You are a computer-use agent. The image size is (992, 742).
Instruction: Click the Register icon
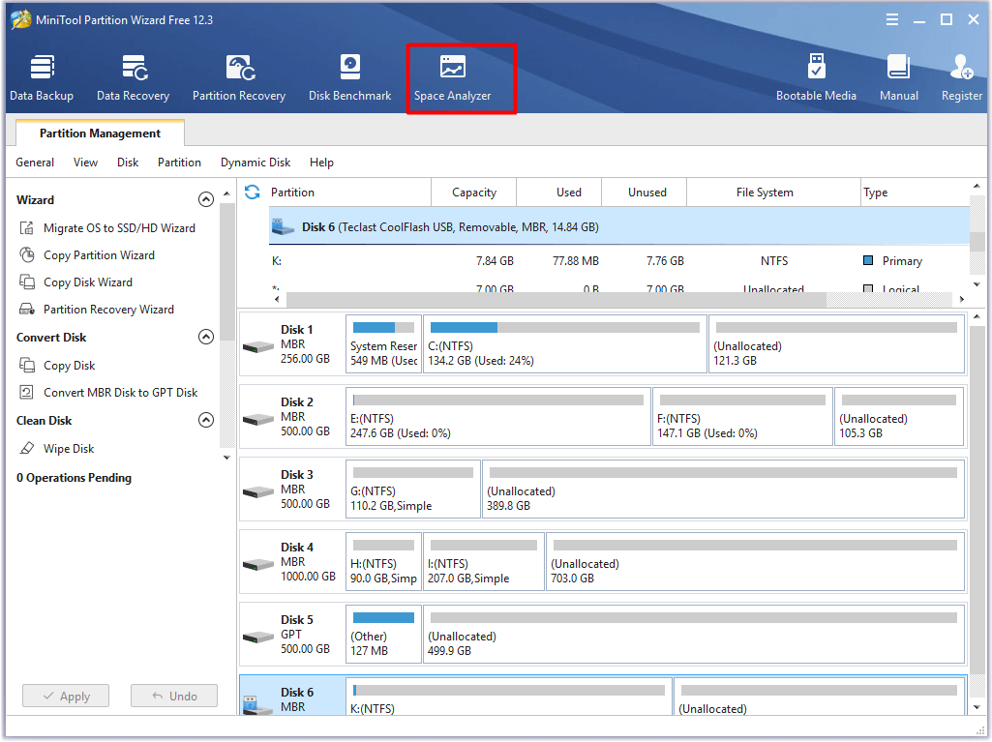961,67
